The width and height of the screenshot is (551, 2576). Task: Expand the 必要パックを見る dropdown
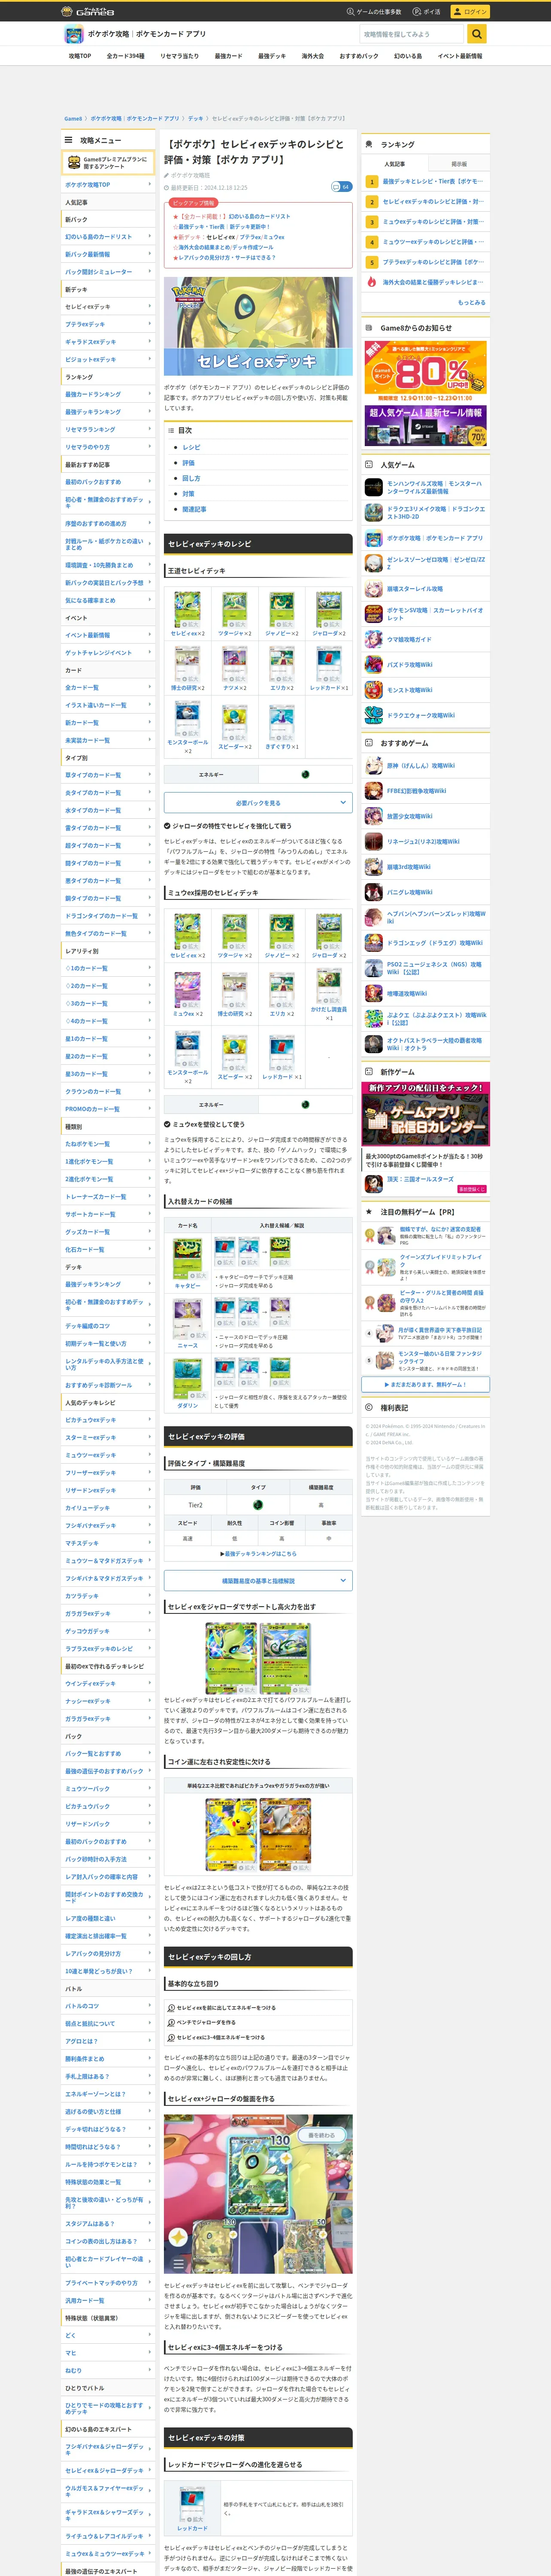(x=258, y=803)
